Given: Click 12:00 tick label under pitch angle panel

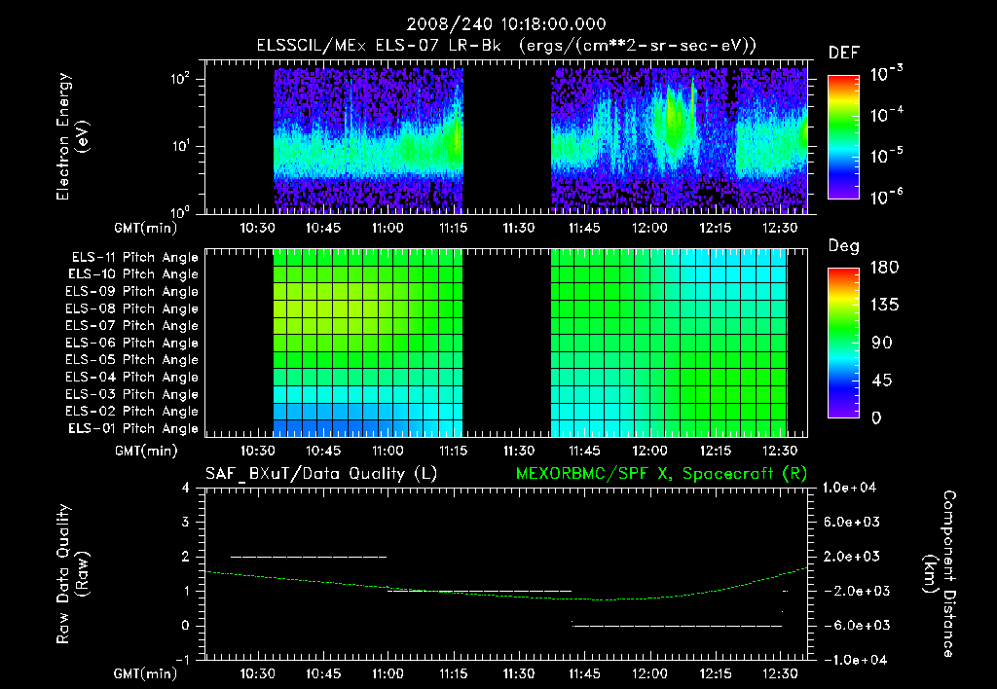Looking at the screenshot, I should [x=649, y=452].
